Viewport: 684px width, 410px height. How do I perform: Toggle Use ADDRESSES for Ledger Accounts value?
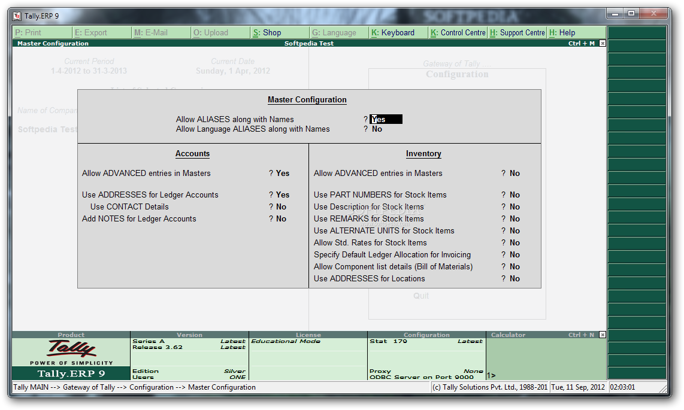click(283, 195)
